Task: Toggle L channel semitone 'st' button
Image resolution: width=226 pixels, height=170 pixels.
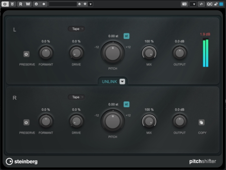Action: (x=126, y=36)
